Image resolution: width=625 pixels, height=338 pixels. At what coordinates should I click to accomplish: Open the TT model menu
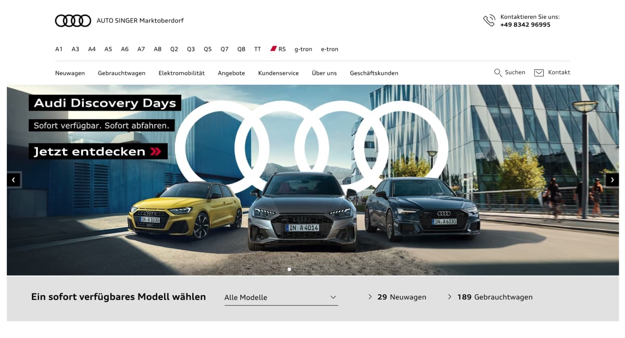pos(257,49)
